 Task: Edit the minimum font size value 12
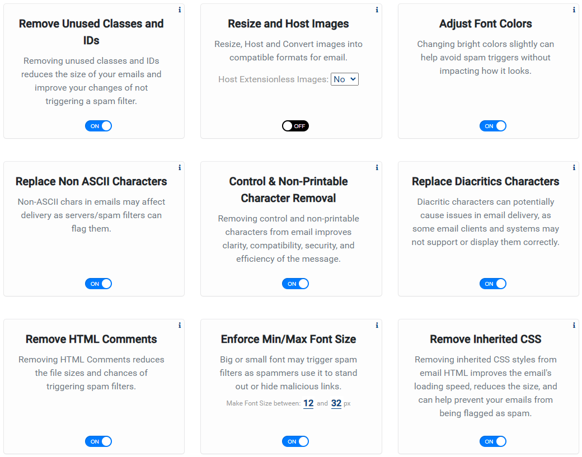[308, 403]
